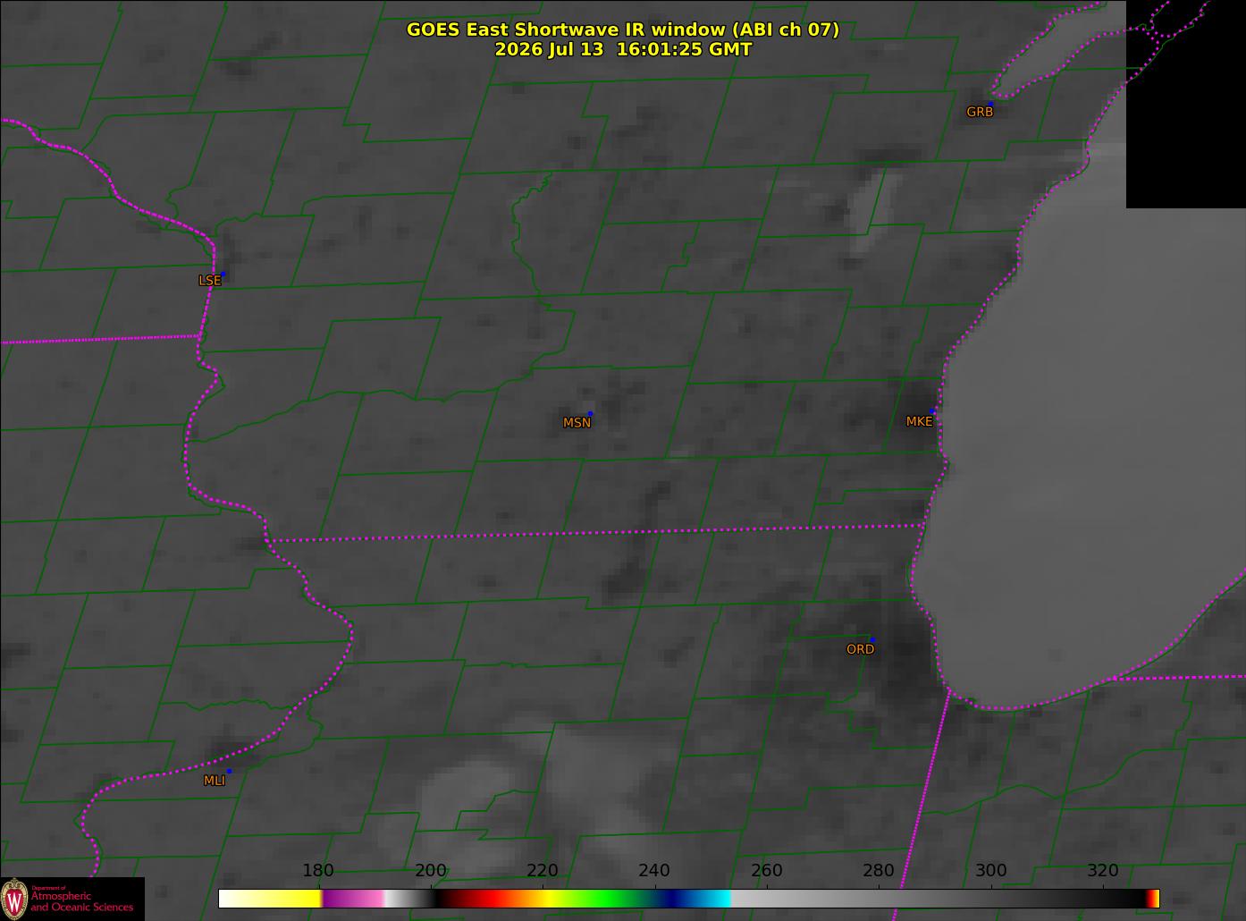Click the orange-red end of the color bar
The image size is (1246, 921).
[1153, 899]
